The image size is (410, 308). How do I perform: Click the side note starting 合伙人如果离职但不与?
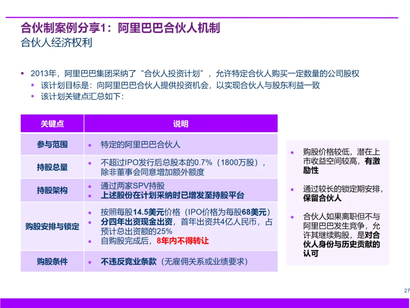342,235
